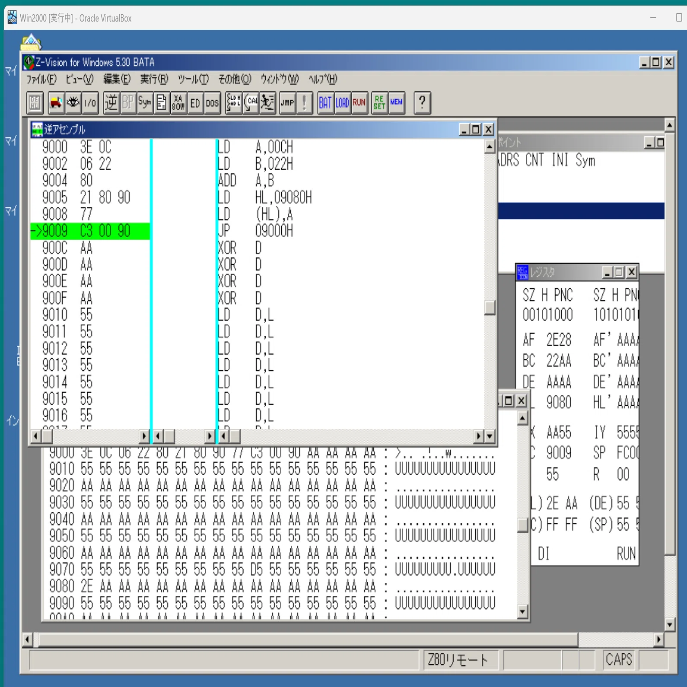687x687 pixels.
Task: Click memory dump row 9070
Action: point(272,569)
